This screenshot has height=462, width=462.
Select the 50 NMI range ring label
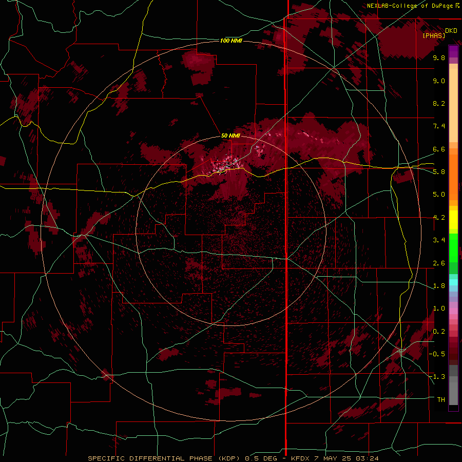coord(230,136)
